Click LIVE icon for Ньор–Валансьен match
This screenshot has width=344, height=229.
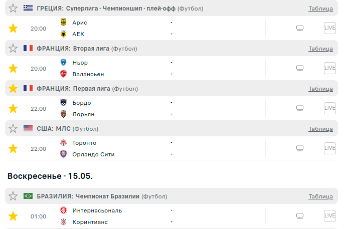(329, 68)
